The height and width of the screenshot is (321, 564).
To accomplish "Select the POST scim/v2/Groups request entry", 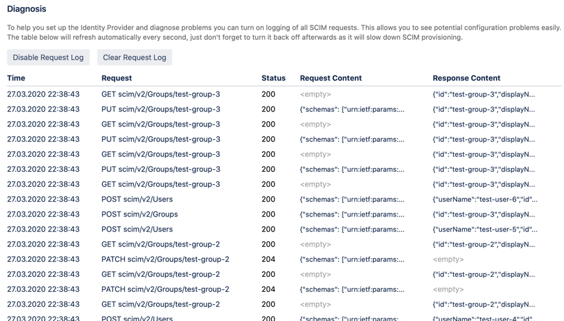I will 139,214.
